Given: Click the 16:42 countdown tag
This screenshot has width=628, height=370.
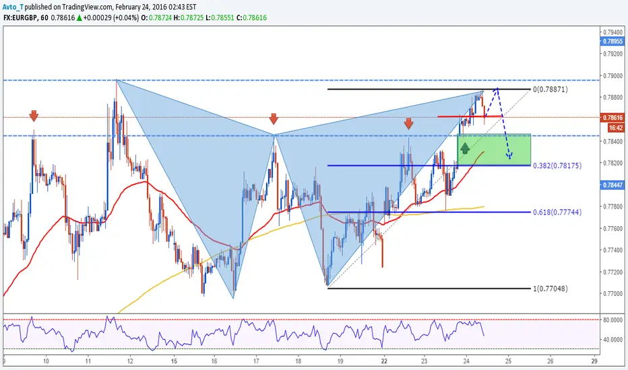Looking at the screenshot, I should click(617, 128).
